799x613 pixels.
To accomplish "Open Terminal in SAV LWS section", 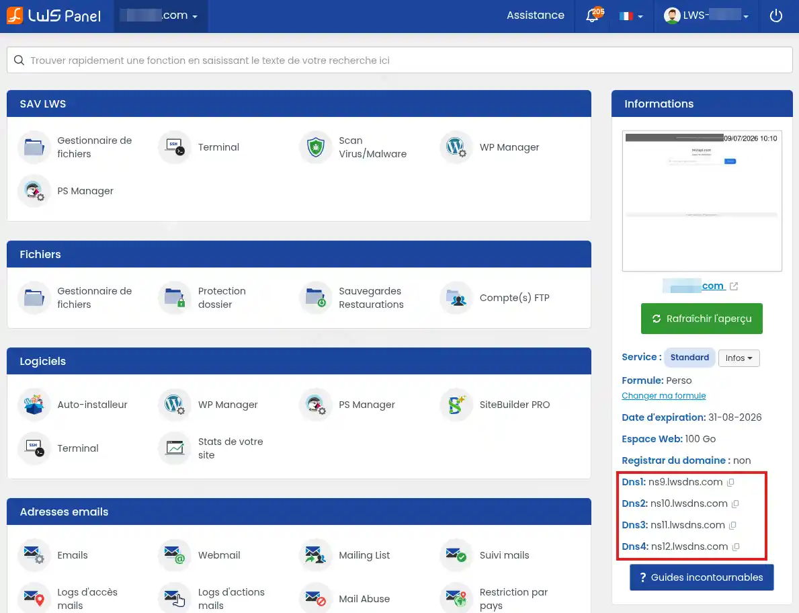I will tap(199, 147).
